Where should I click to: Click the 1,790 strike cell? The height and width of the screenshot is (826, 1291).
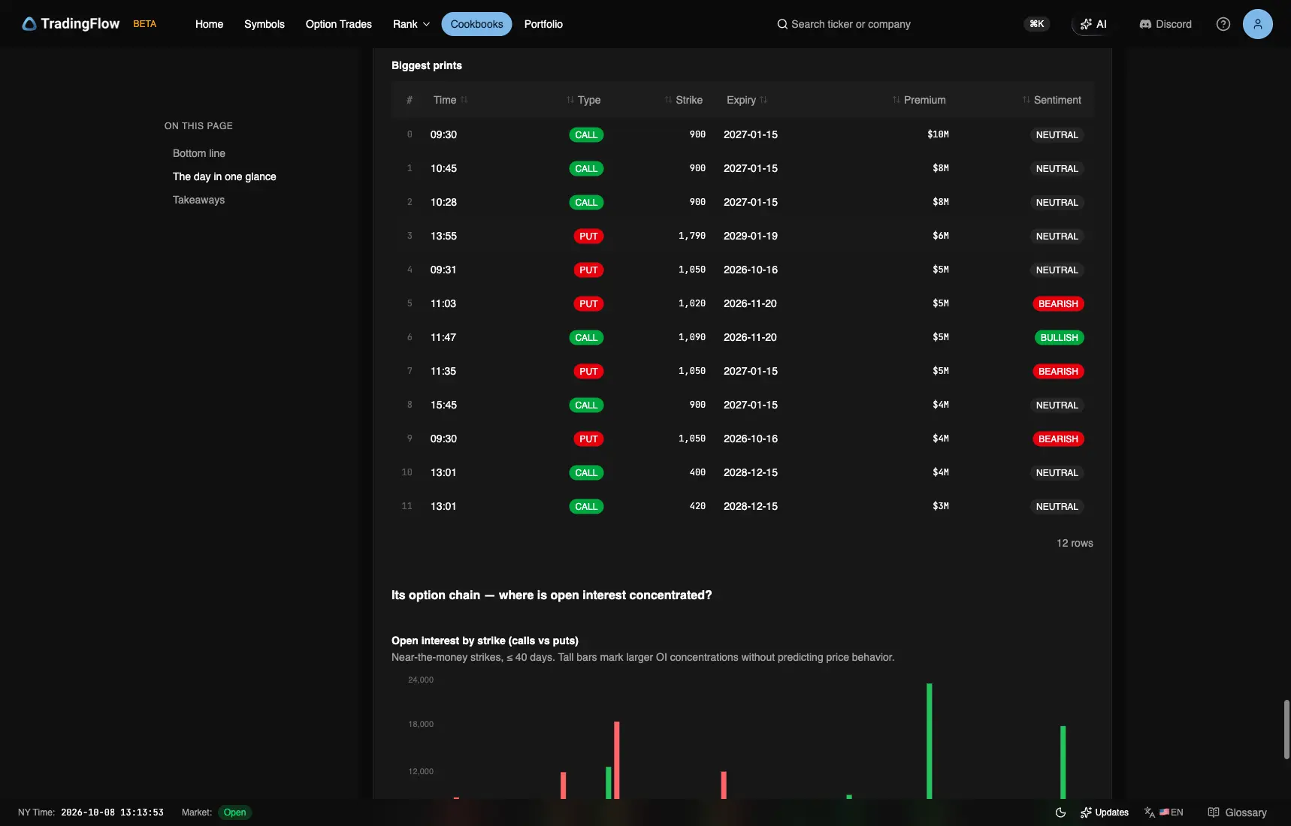click(692, 236)
